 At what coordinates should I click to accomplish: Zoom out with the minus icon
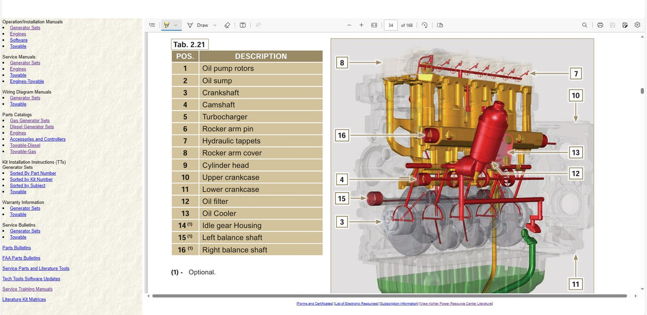(349, 25)
